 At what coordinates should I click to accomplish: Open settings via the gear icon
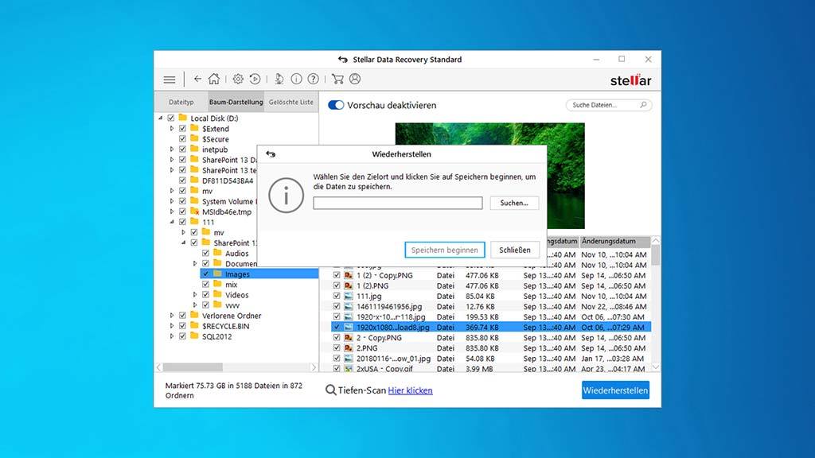(238, 80)
